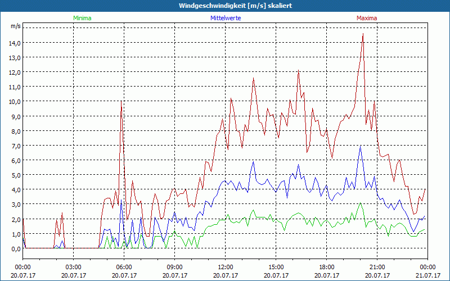
Task: Click the red spike reaching 10 at 06:00
Action: coord(121,102)
